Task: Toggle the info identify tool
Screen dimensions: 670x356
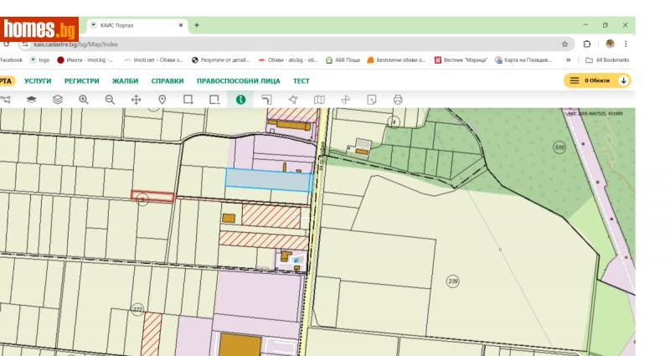Action: click(x=240, y=99)
